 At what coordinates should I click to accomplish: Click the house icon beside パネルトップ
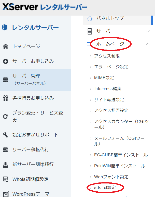(x=89, y=18)
